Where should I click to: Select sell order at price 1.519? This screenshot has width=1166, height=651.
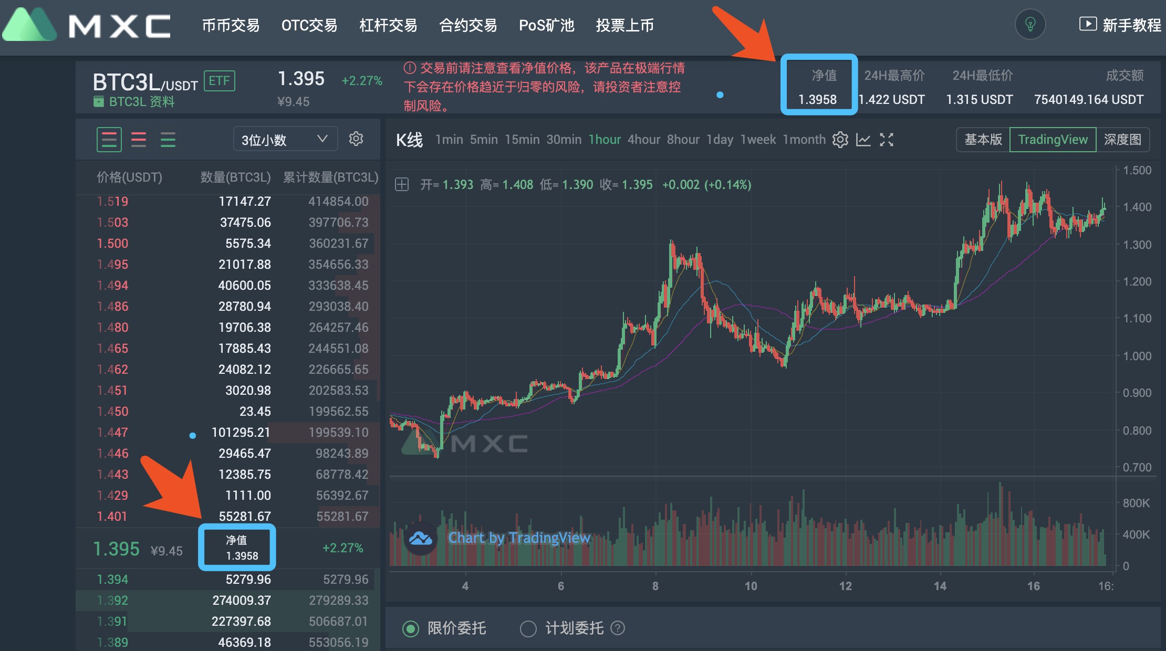click(x=228, y=202)
